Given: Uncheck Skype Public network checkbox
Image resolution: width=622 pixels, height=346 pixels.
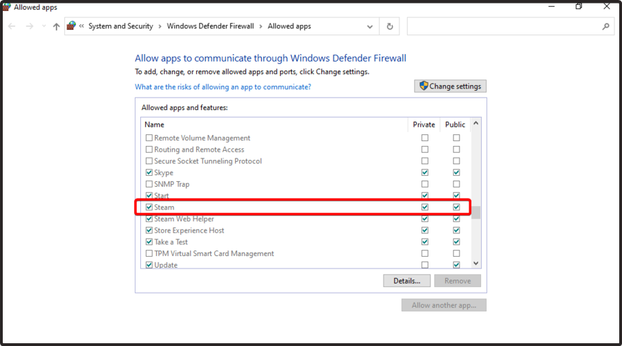Looking at the screenshot, I should 457,172.
